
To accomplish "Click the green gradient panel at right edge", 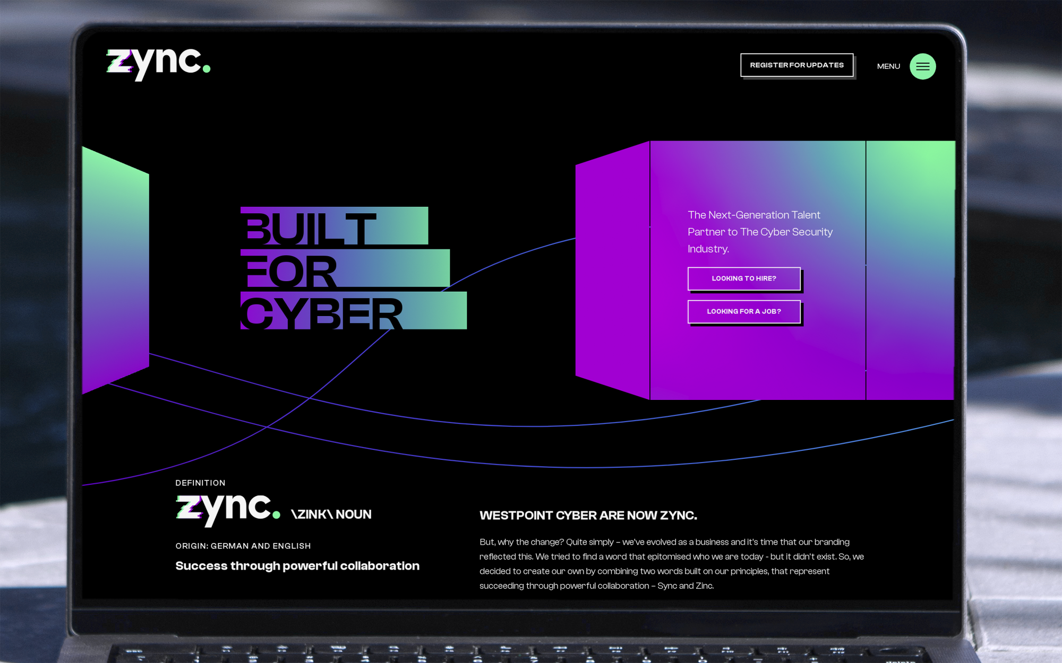I will 910,270.
